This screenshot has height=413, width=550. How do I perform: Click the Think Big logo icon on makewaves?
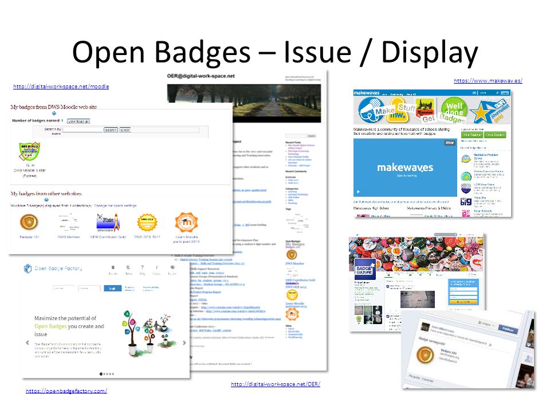tap(466, 201)
